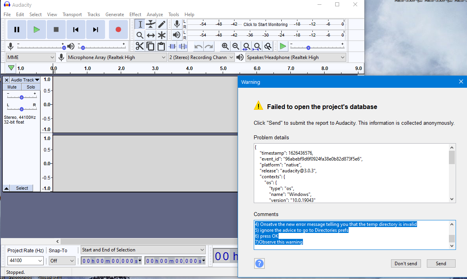The width and height of the screenshot is (467, 279).
Task: Skip to end of the project
Action: tap(95, 30)
